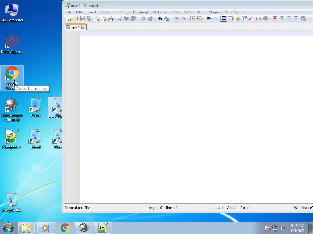This screenshot has width=313, height=234.
Task: Toggle the Document Map panel icon
Action: pyautogui.click(x=237, y=19)
